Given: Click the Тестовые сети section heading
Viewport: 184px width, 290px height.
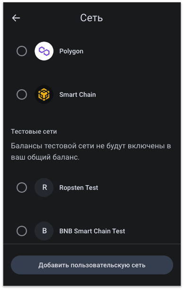Looking at the screenshot, I should (x=34, y=131).
